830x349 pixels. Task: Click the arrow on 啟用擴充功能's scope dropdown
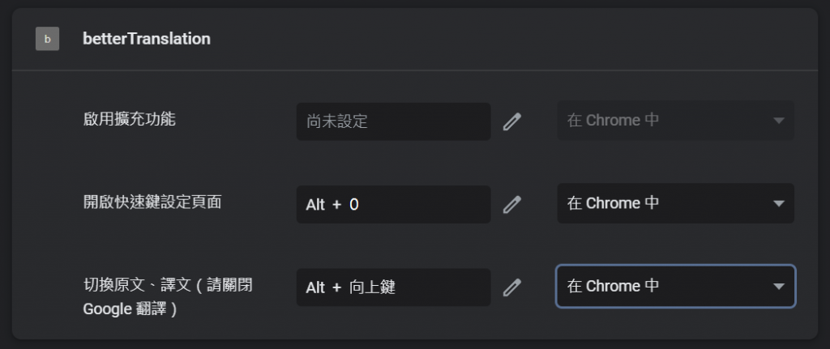point(778,121)
